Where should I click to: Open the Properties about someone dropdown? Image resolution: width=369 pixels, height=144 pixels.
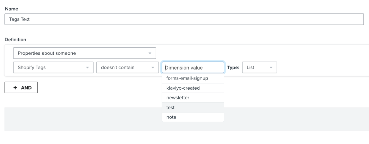point(84,53)
